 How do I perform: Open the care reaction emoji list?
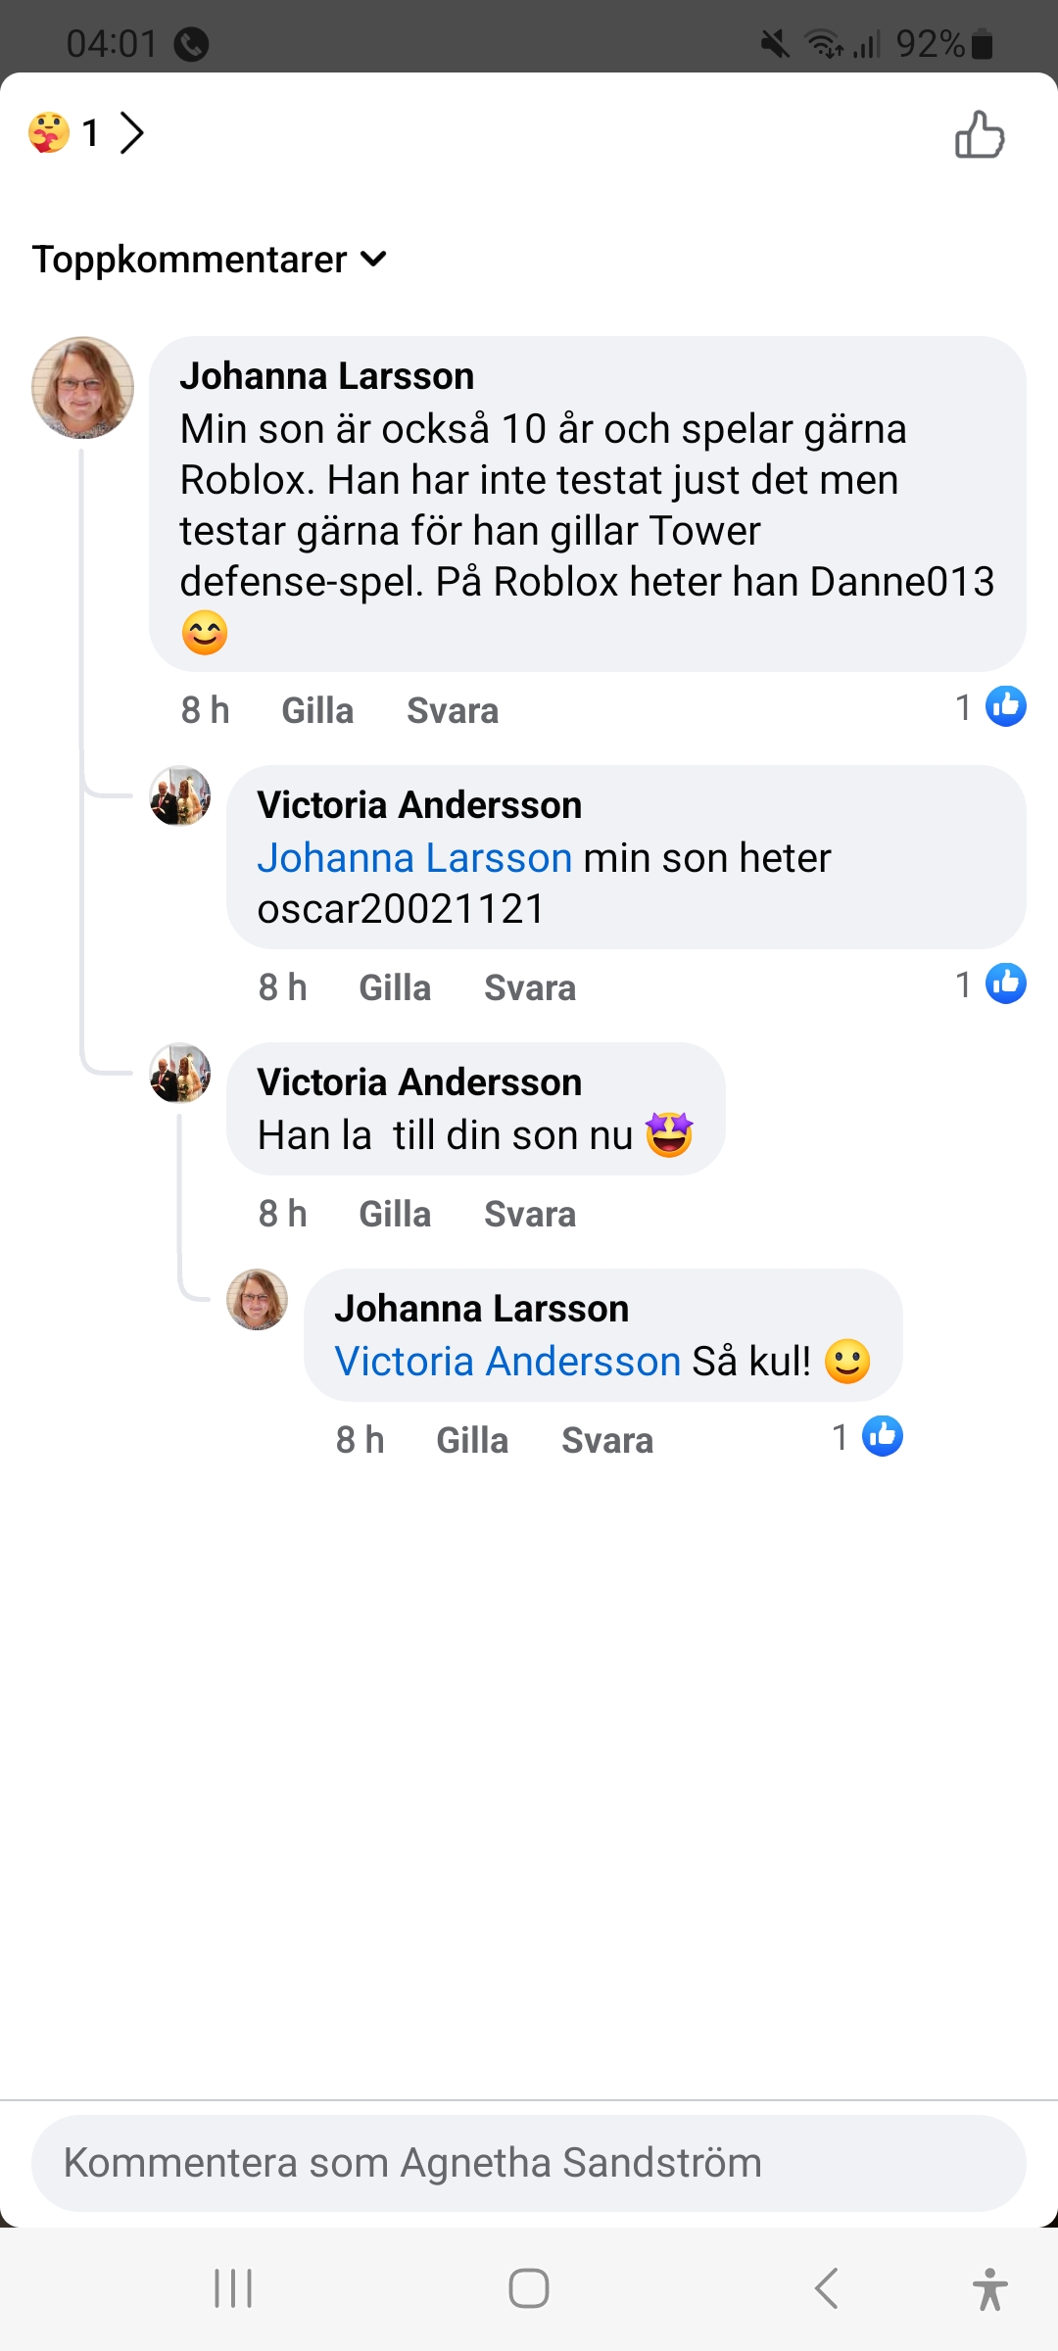point(49,132)
